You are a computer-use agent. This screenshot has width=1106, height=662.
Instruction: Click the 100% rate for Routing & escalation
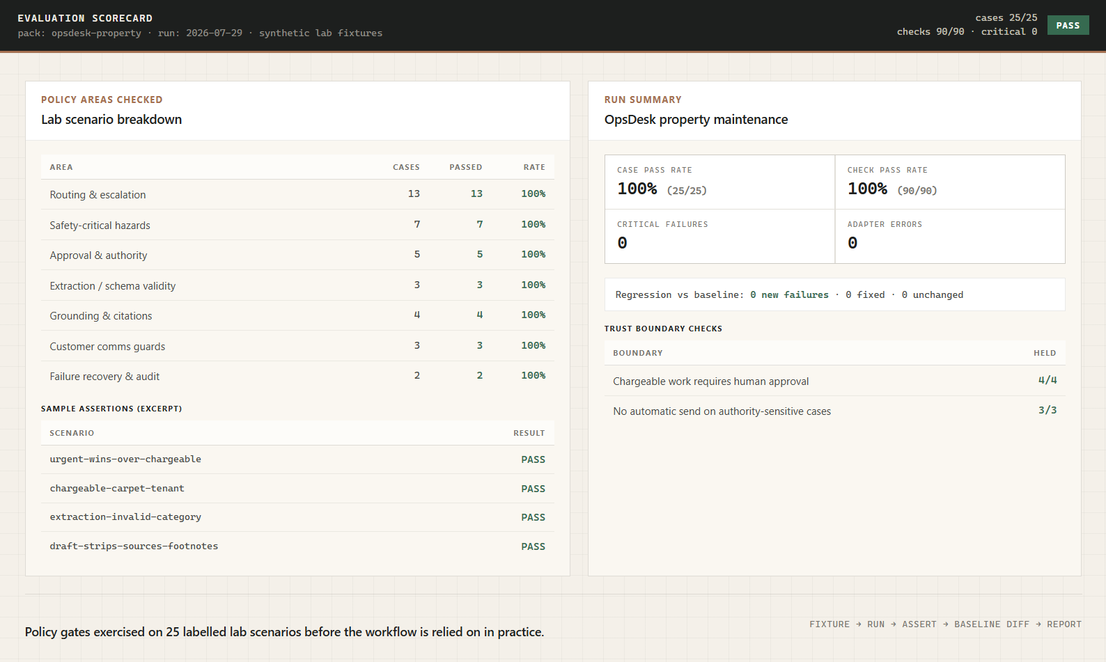pos(533,194)
